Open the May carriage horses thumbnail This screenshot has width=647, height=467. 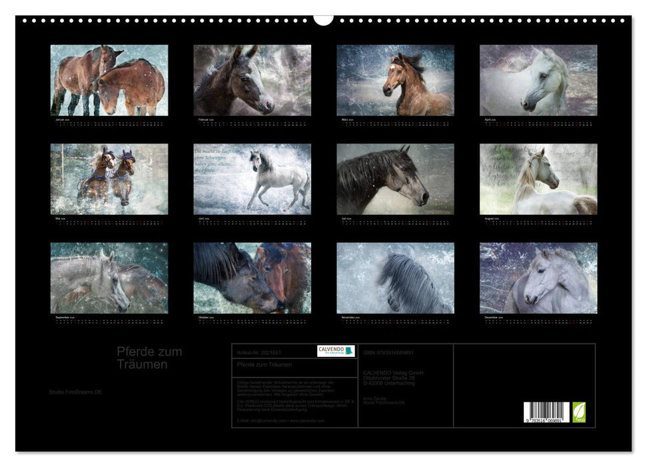[x=109, y=179]
